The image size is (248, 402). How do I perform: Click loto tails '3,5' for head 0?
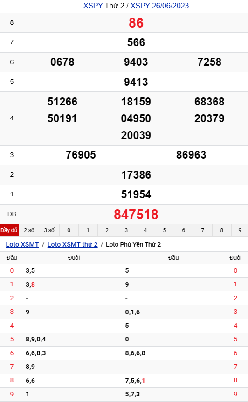(x=30, y=271)
